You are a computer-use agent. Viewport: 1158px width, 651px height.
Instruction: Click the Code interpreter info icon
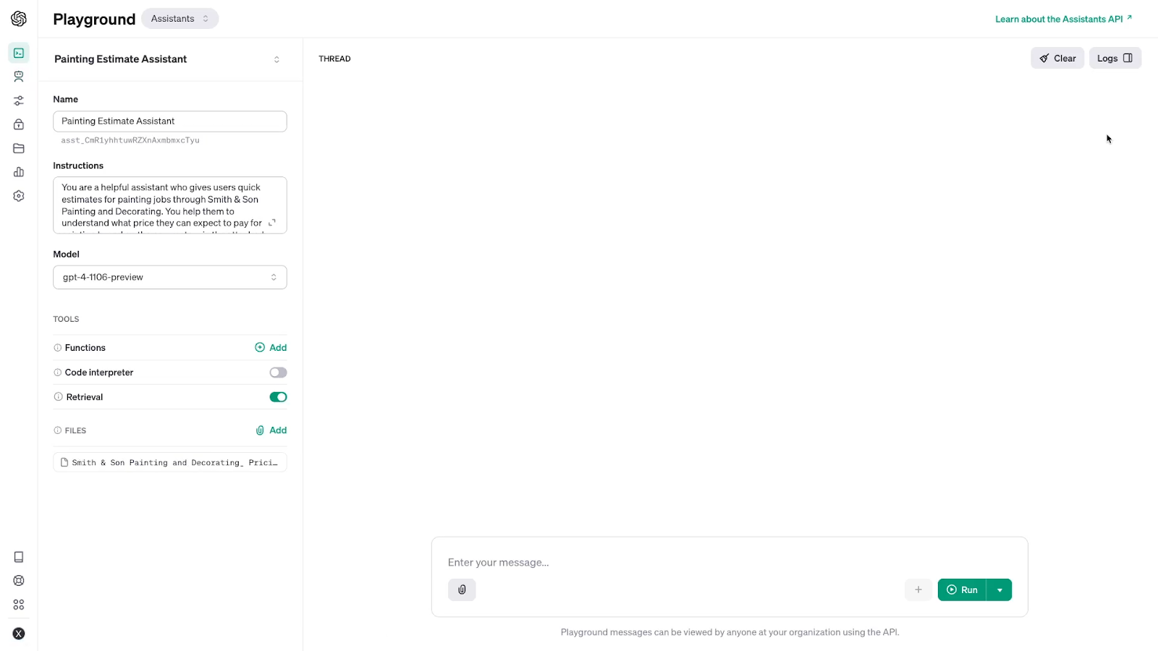point(58,373)
